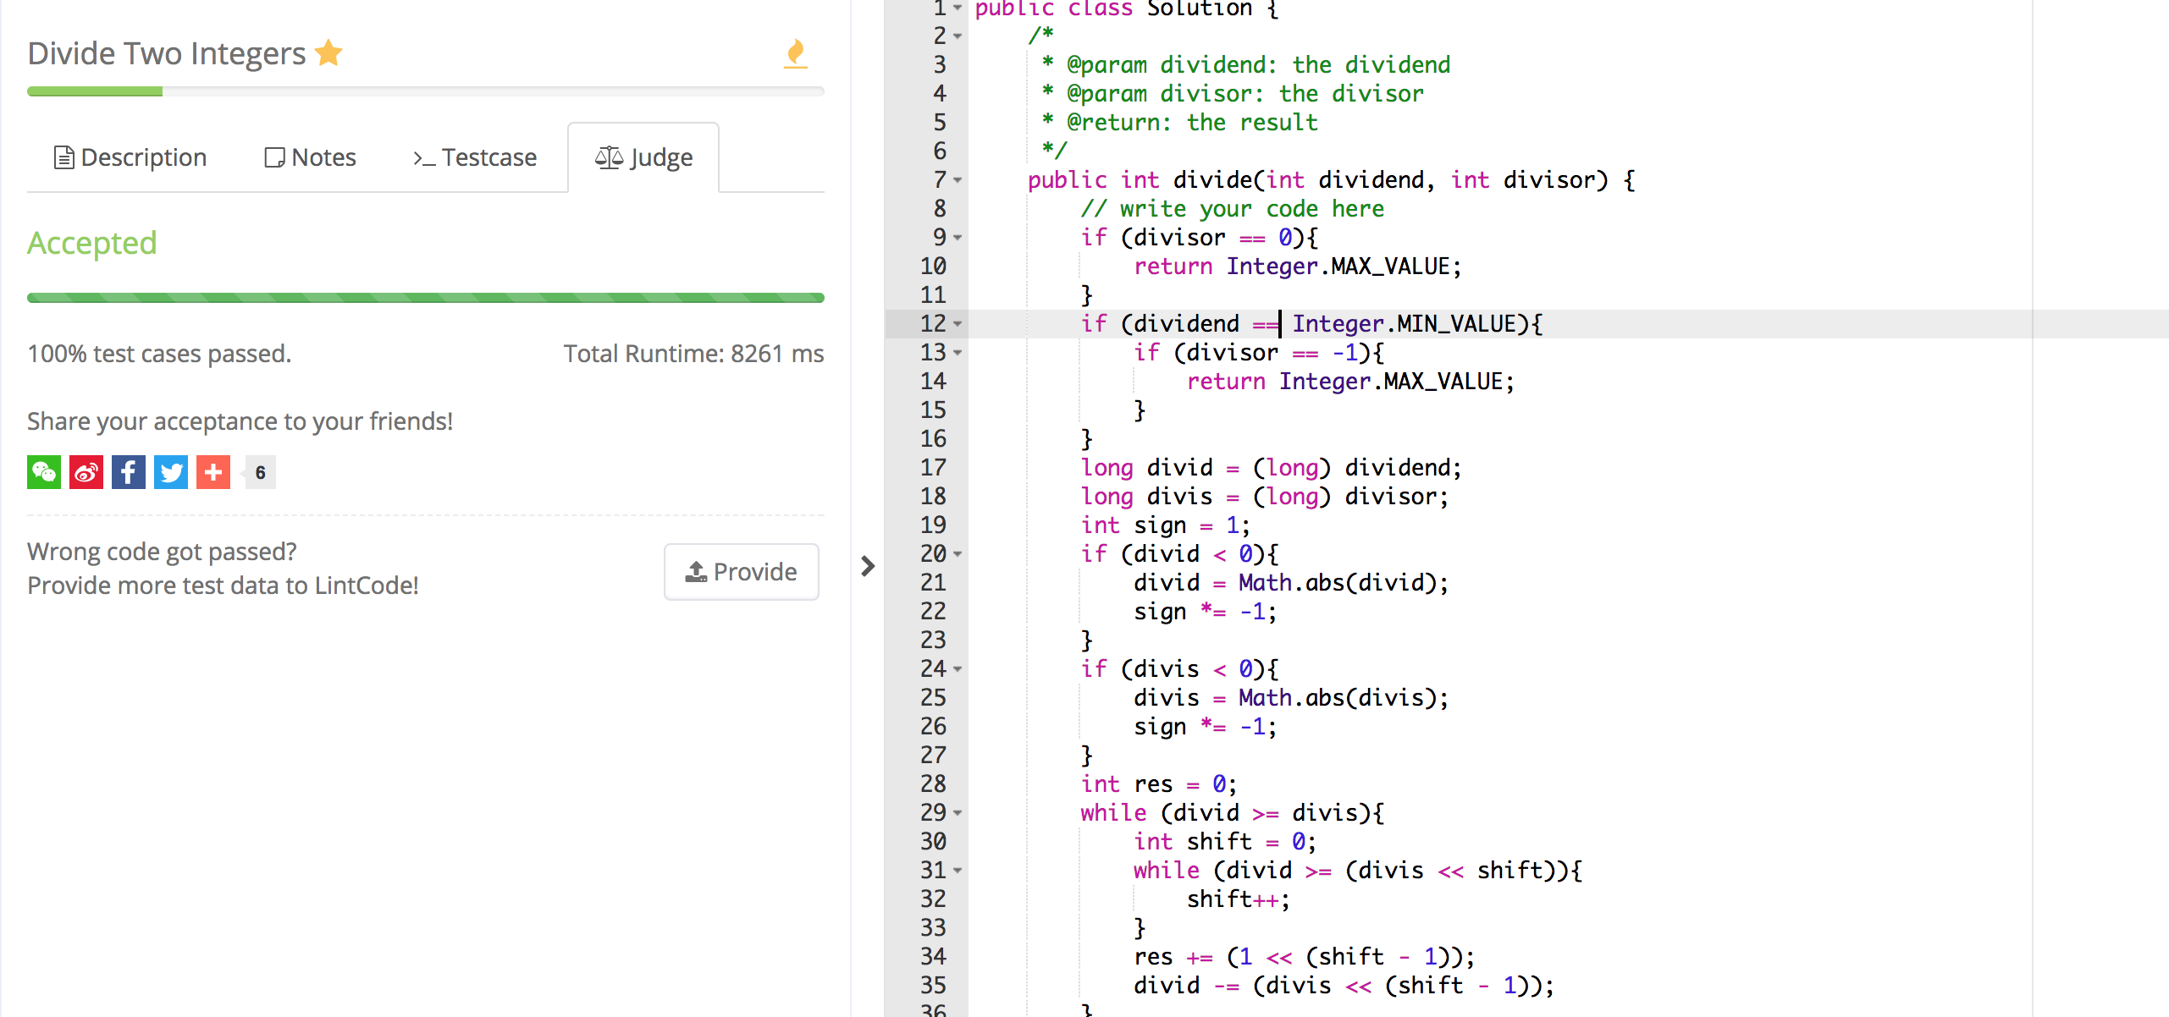The height and width of the screenshot is (1017, 2169).
Task: Collapse the side panel with arrow chevron
Action: coord(868,566)
